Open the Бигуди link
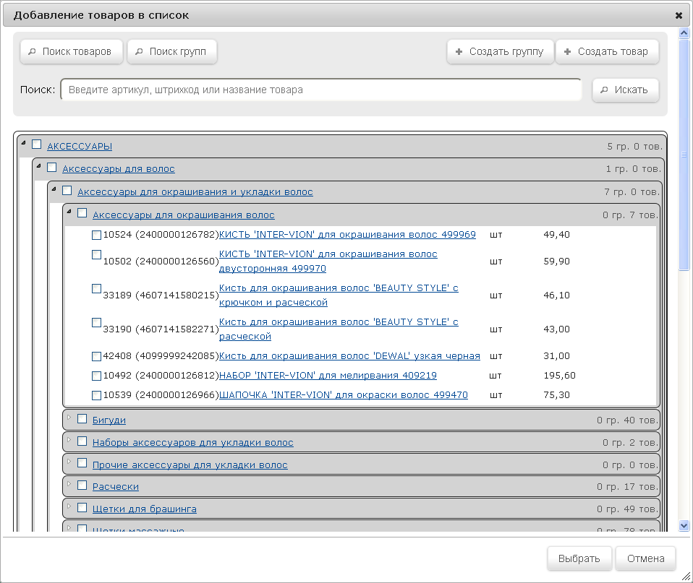 109,420
